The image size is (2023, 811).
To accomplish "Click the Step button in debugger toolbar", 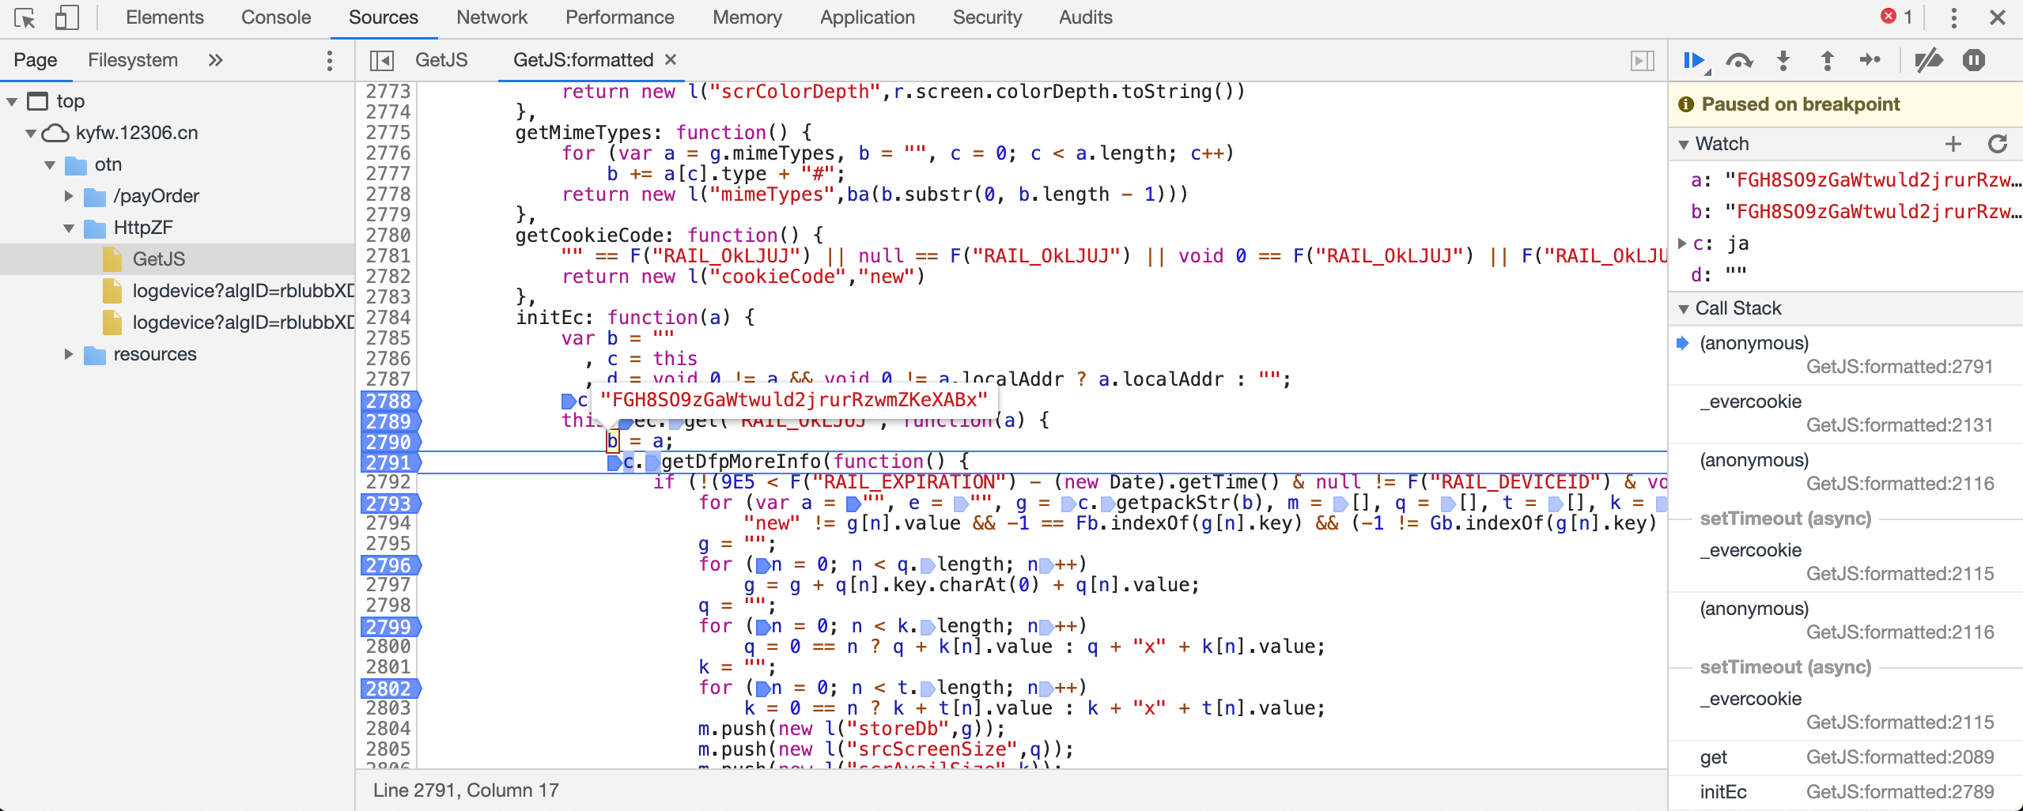I will pos(1870,61).
